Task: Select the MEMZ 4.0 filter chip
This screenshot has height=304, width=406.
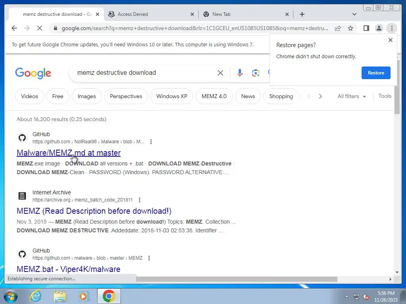Action: coord(214,96)
